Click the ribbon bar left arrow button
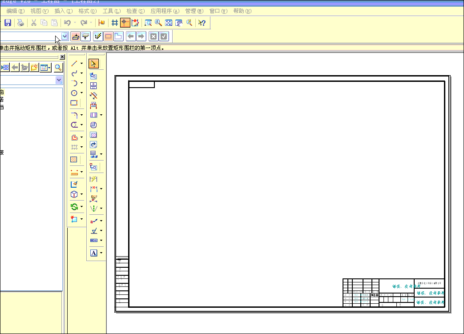The image size is (464, 334). pos(131,36)
